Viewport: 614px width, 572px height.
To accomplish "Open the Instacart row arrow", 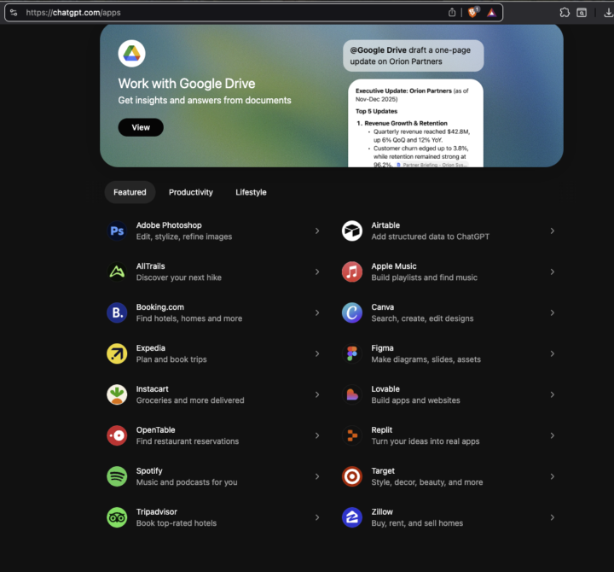I will coord(317,394).
